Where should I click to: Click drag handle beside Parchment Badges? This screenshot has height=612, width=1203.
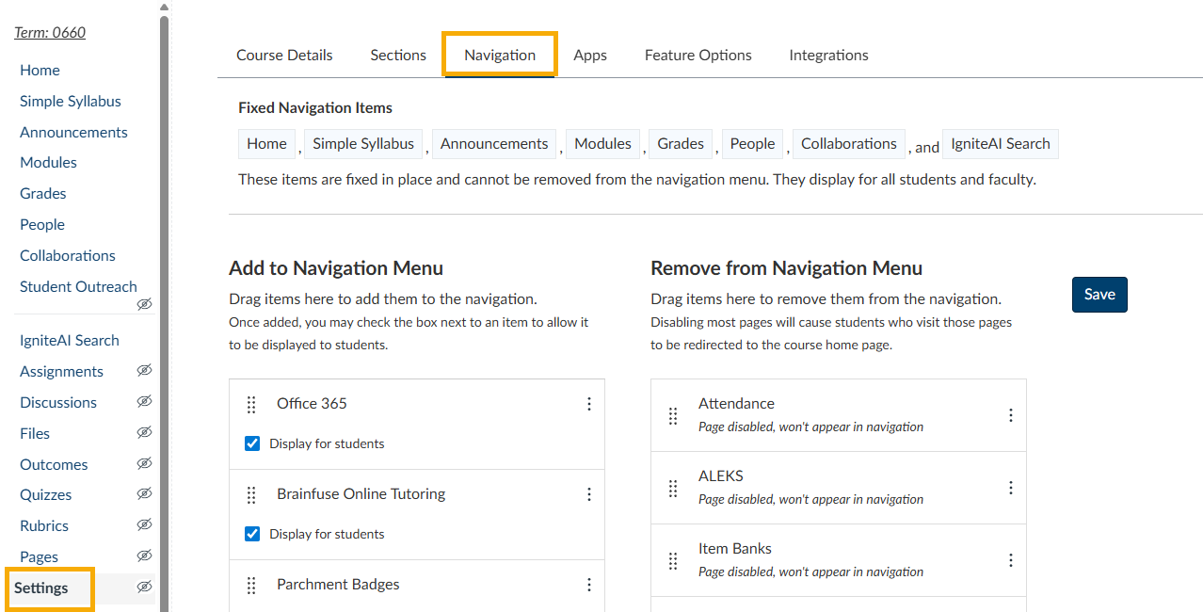point(251,585)
